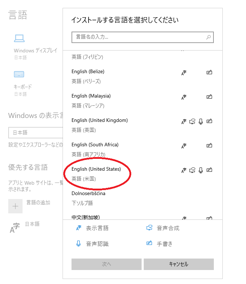This screenshot has width=246, height=284.
Task: Click the plus icon to add a language
Action: point(15,206)
